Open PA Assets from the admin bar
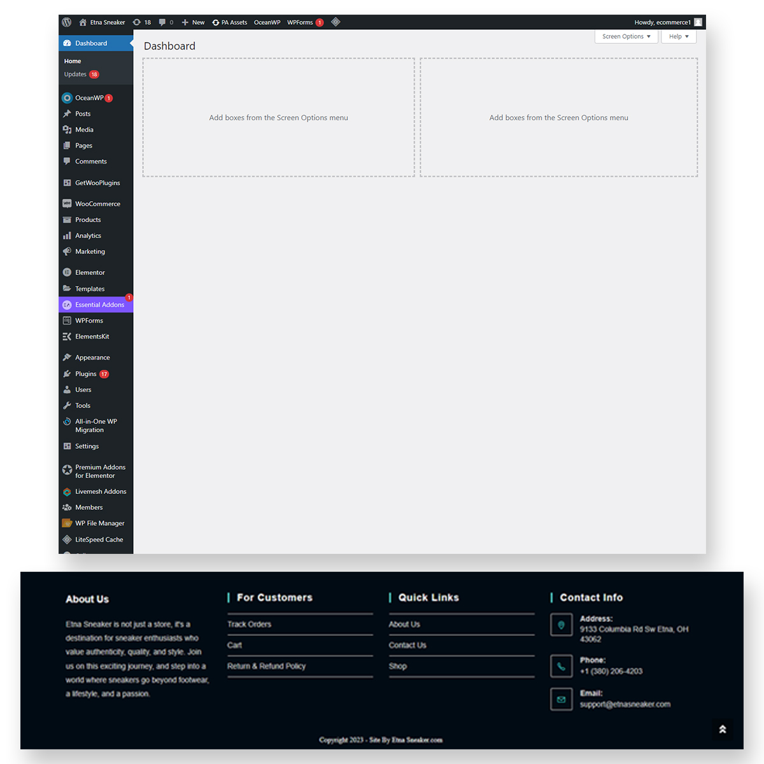Screen dimensions: 764x764 click(229, 22)
